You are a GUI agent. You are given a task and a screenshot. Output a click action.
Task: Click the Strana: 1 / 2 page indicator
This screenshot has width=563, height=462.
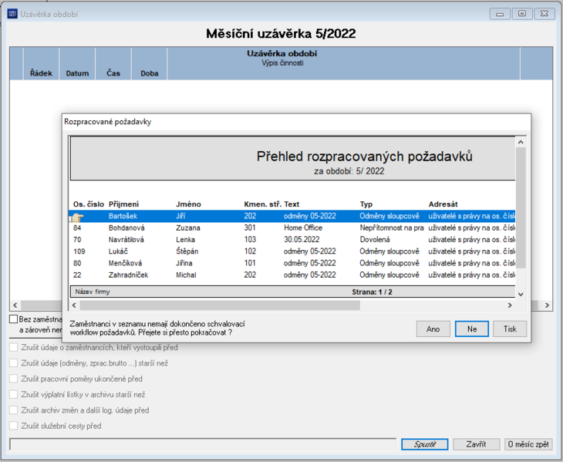pos(372,292)
